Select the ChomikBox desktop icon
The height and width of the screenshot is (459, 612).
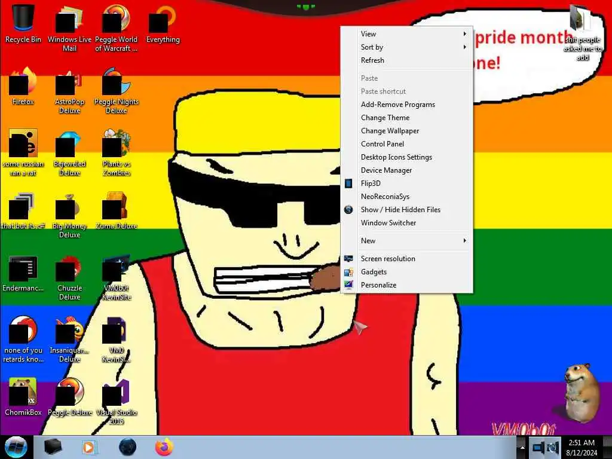click(23, 397)
